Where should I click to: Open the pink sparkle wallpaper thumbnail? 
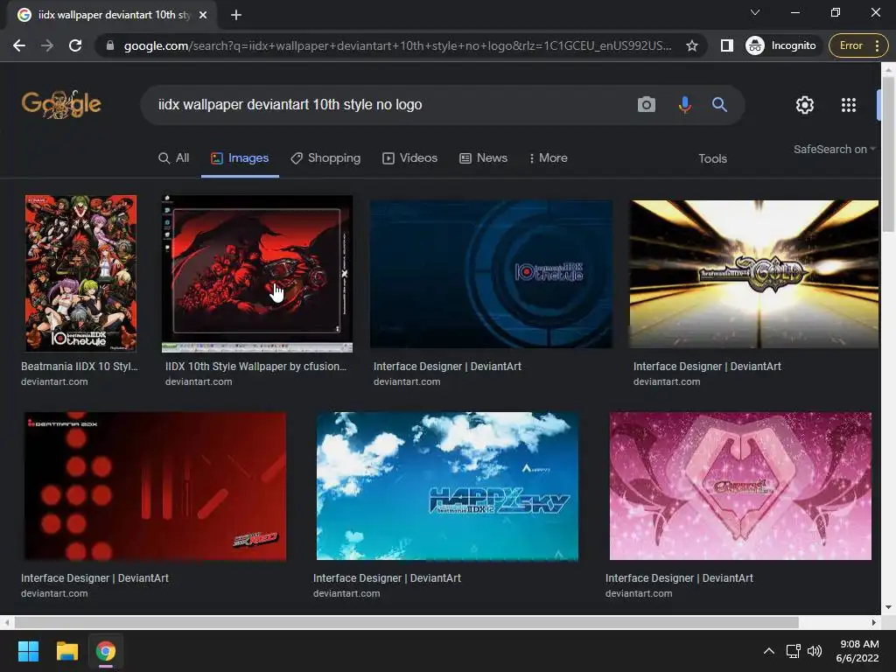tap(740, 486)
